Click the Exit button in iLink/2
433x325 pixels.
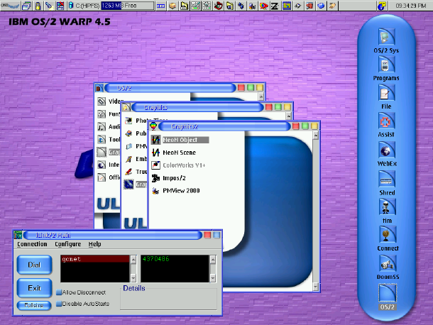34,288
